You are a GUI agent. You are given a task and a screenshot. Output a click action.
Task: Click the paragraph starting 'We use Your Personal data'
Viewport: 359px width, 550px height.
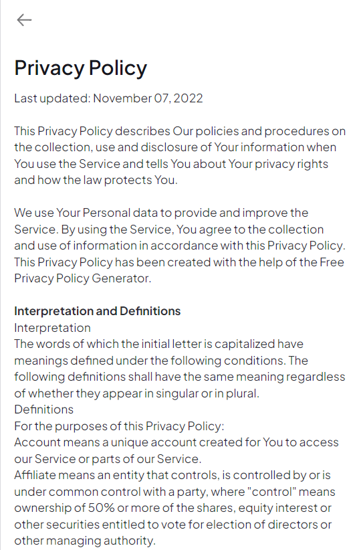(x=180, y=246)
